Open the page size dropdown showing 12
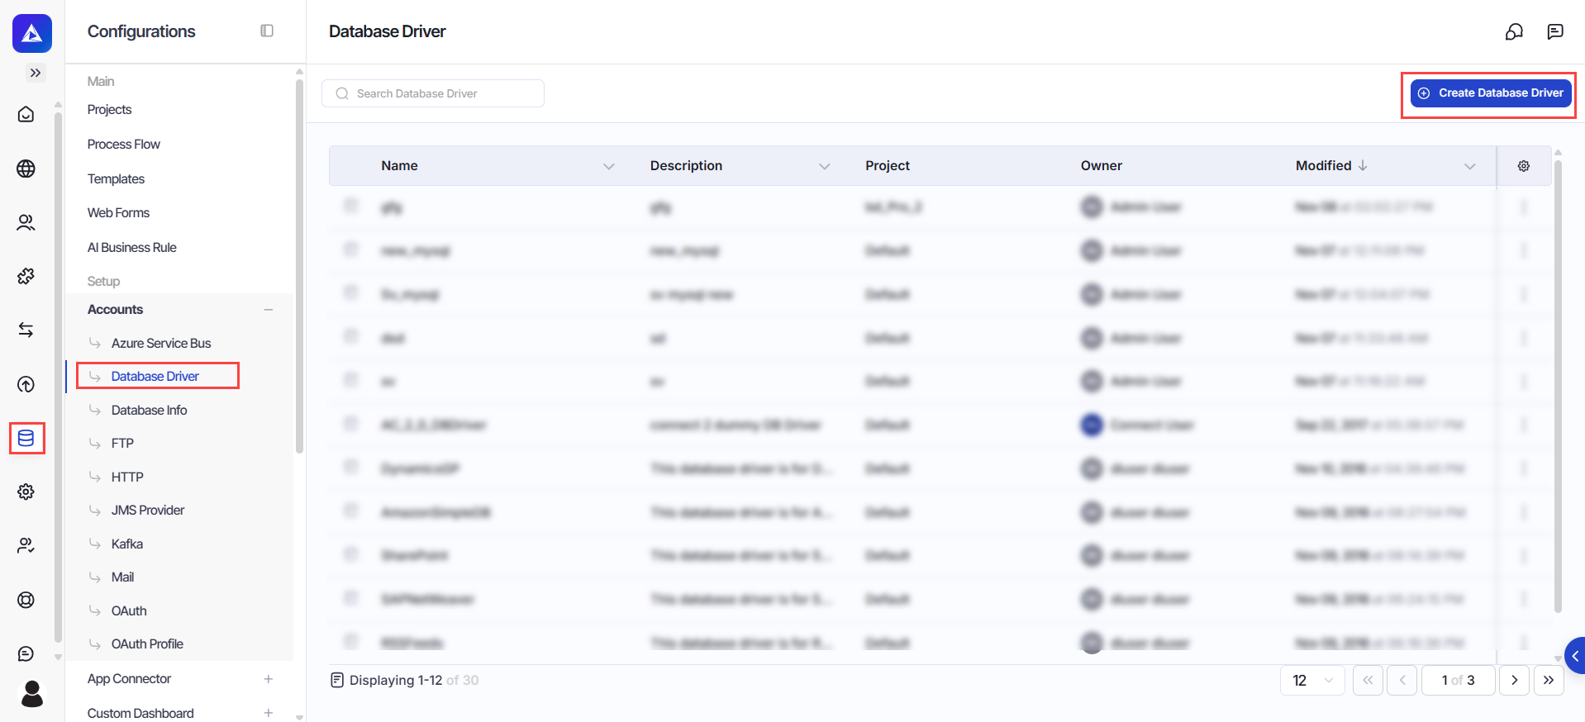The image size is (1585, 722). coord(1312,680)
